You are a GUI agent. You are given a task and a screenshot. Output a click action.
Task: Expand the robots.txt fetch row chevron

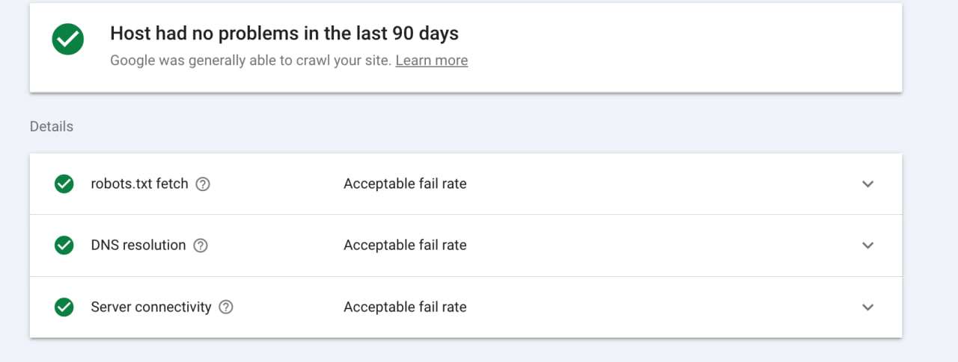(867, 184)
